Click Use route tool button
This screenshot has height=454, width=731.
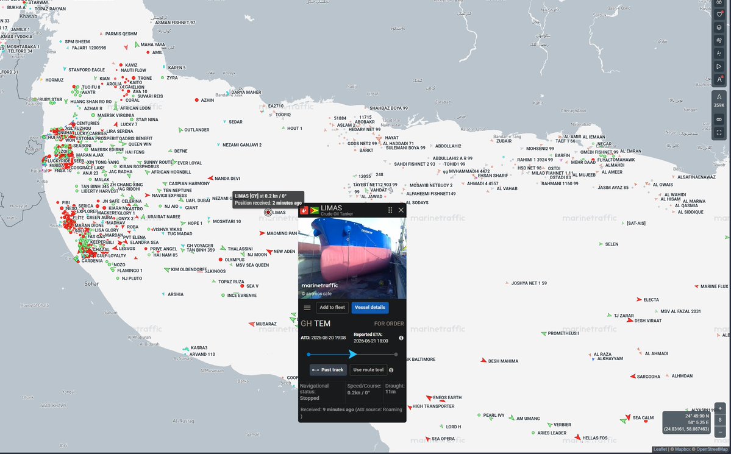[368, 370]
